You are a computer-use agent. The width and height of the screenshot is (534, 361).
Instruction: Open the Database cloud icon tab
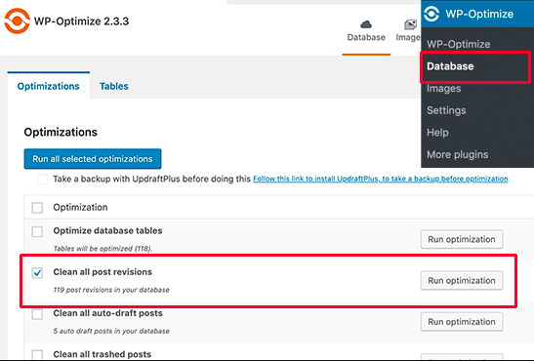tap(366, 30)
